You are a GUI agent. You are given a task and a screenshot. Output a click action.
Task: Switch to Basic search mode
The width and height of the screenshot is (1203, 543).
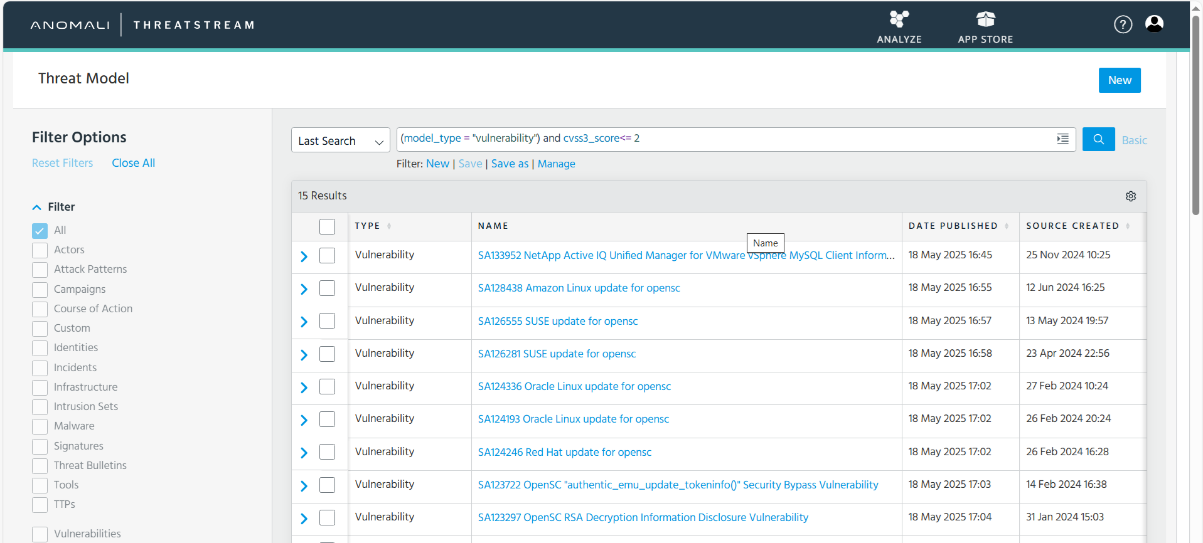(x=1134, y=140)
